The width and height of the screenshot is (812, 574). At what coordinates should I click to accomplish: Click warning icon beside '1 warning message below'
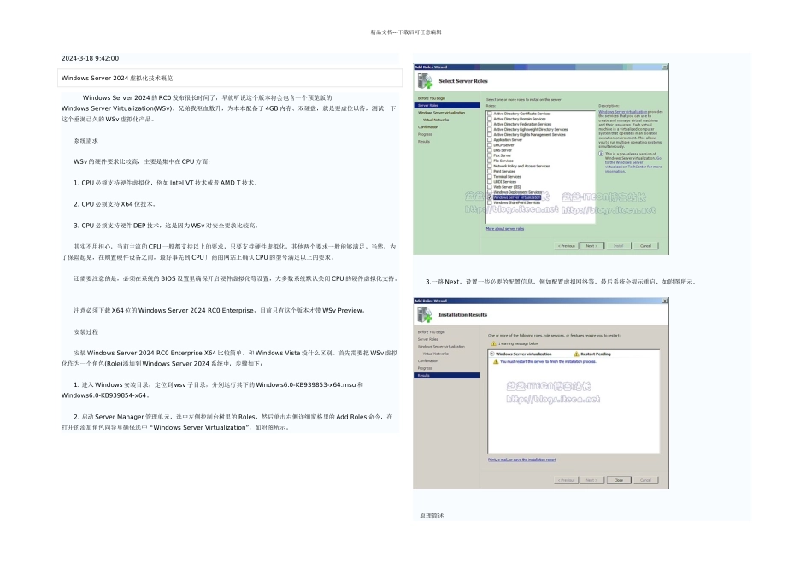click(493, 343)
